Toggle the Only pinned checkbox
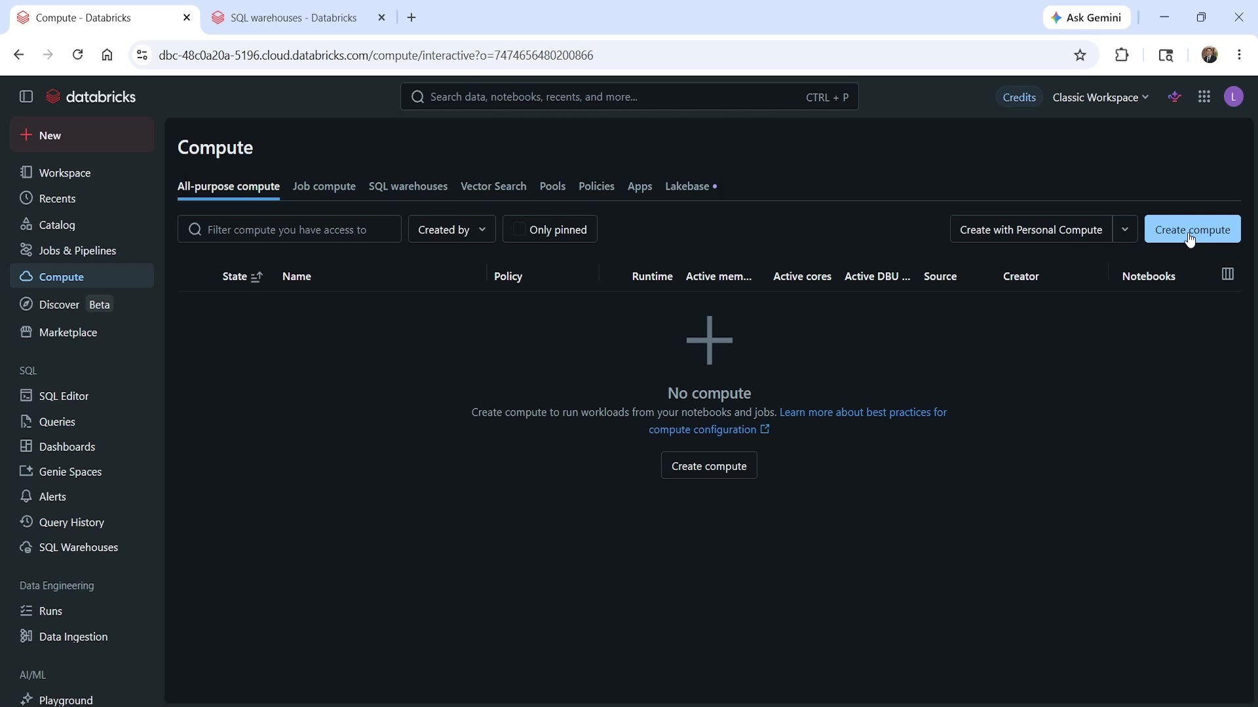 click(520, 229)
